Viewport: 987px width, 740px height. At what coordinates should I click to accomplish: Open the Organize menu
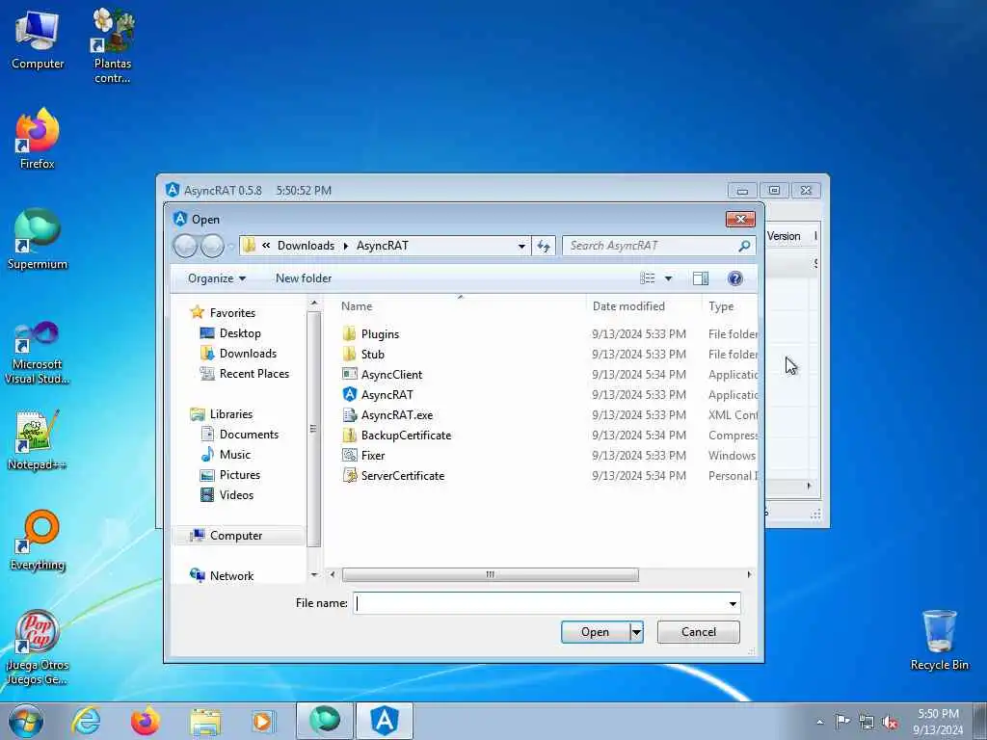(x=217, y=278)
